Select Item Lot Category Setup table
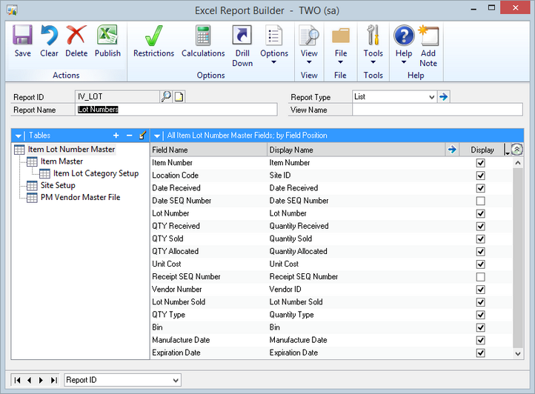Screen dimensions: 535x394 pos(96,173)
